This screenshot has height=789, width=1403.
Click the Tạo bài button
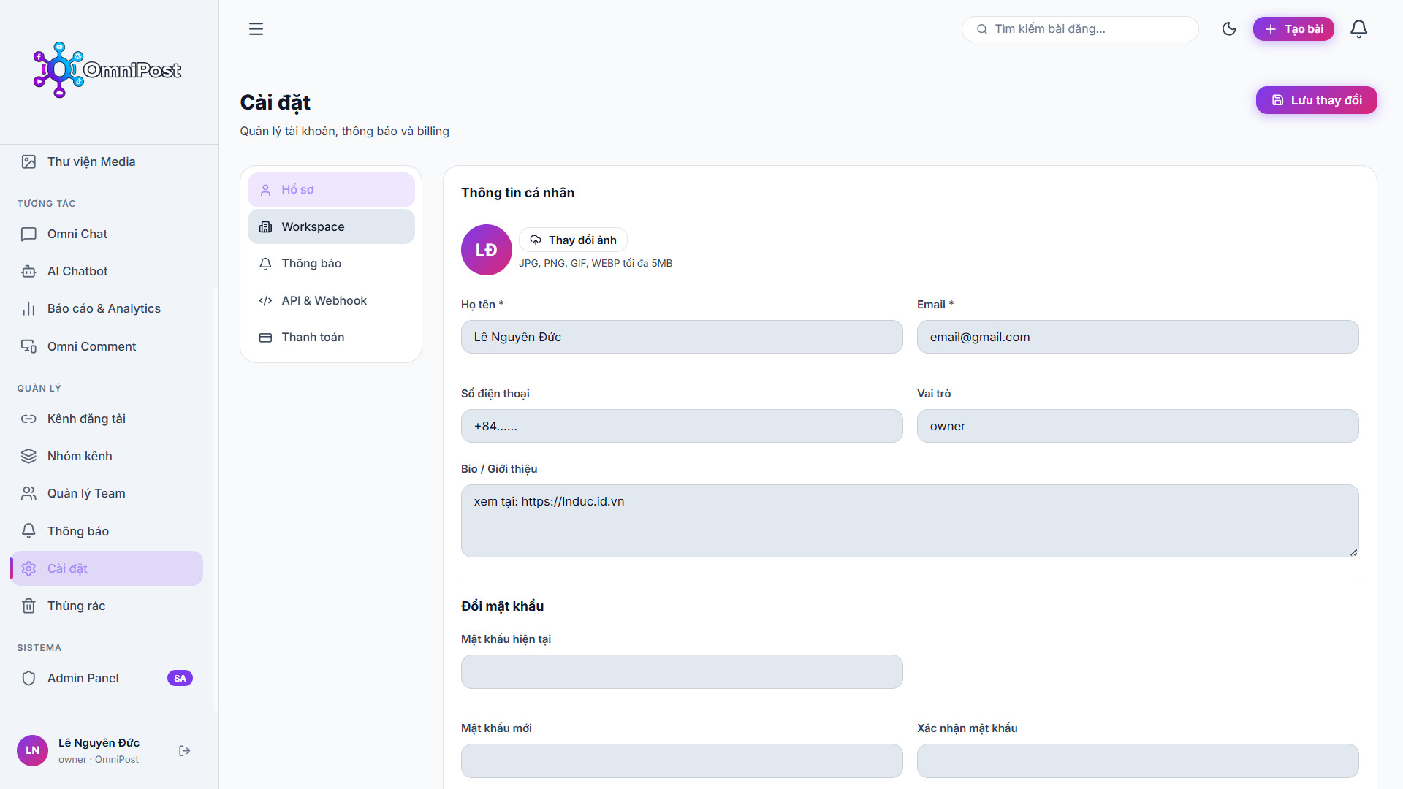(x=1293, y=29)
